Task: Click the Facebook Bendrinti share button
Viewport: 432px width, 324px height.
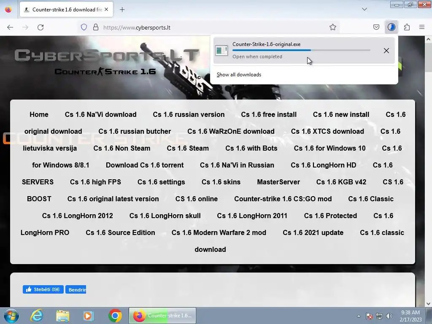Action: click(x=76, y=289)
